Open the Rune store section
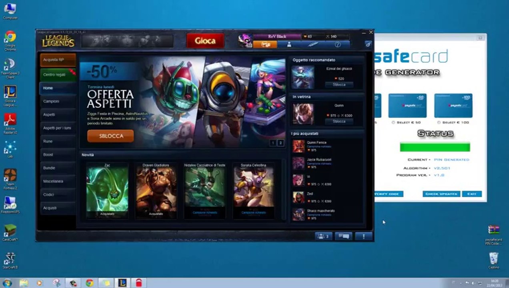Image resolution: width=509 pixels, height=288 pixels. [58, 141]
